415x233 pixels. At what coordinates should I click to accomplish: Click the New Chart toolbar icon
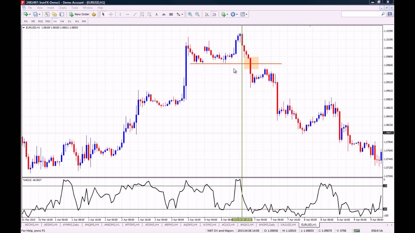(x=26, y=14)
